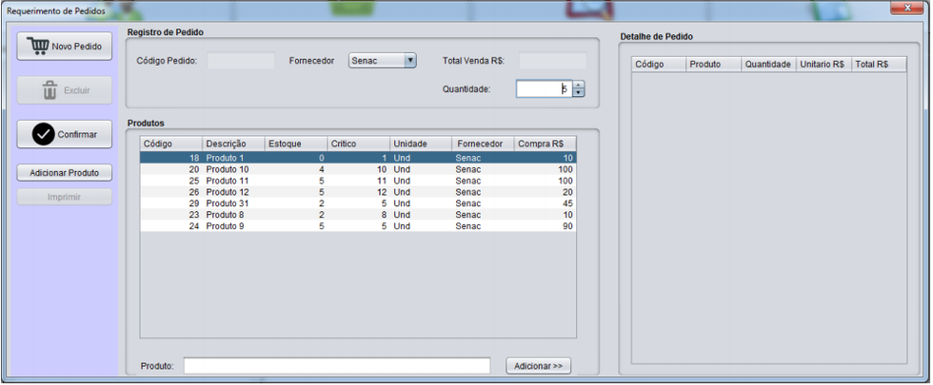Click the Unitario R$ column header
The height and width of the screenshot is (385, 933).
tap(824, 65)
